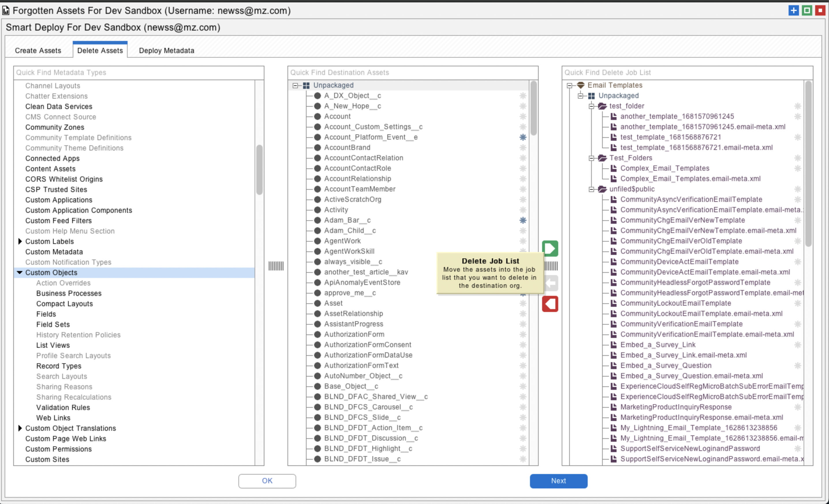Focus the Quick Find Metadata Types field
This screenshot has height=504, width=829.
[139, 73]
